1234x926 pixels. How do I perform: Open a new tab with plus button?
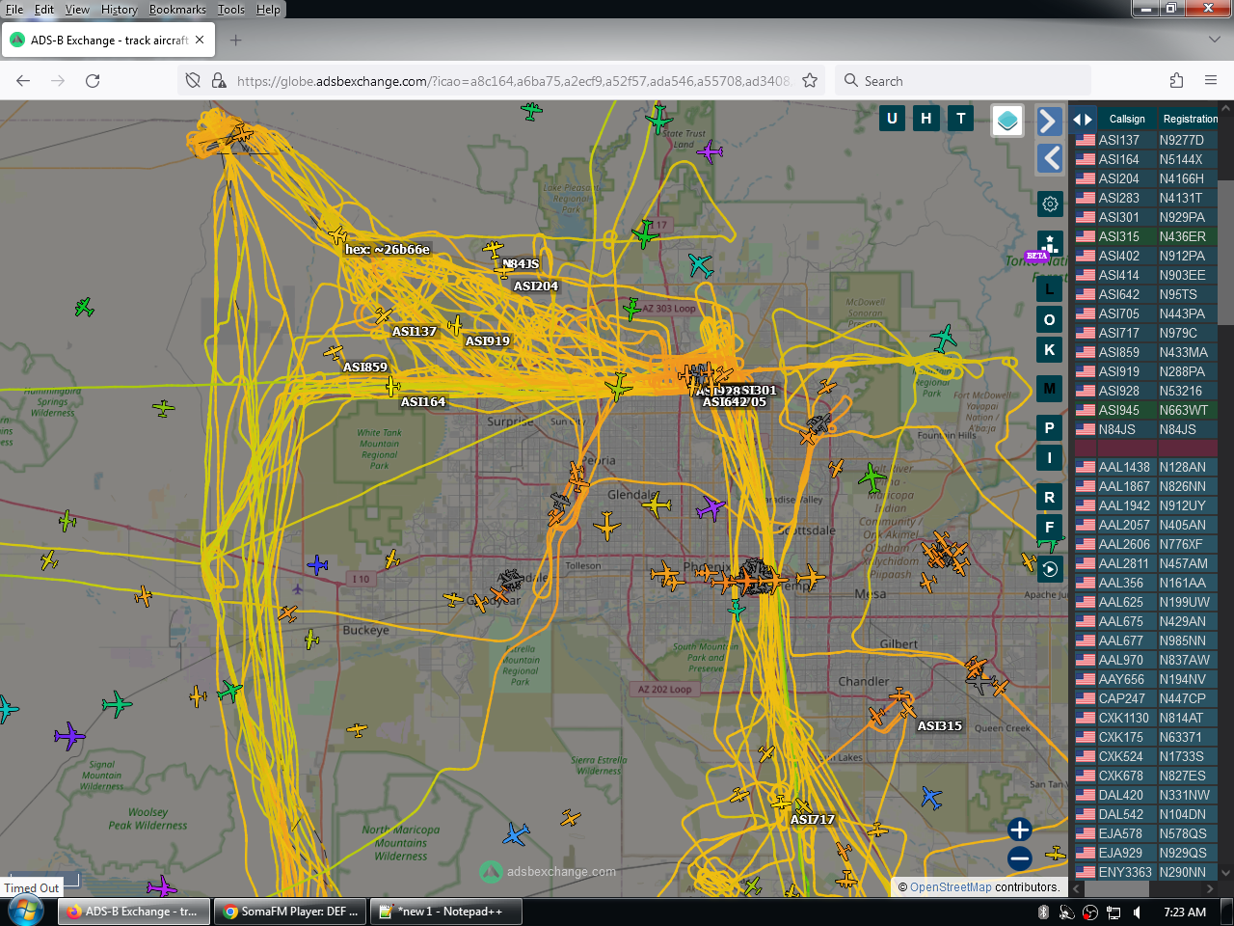pos(236,41)
